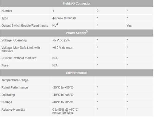Select the Temperature Range row label

15,80
